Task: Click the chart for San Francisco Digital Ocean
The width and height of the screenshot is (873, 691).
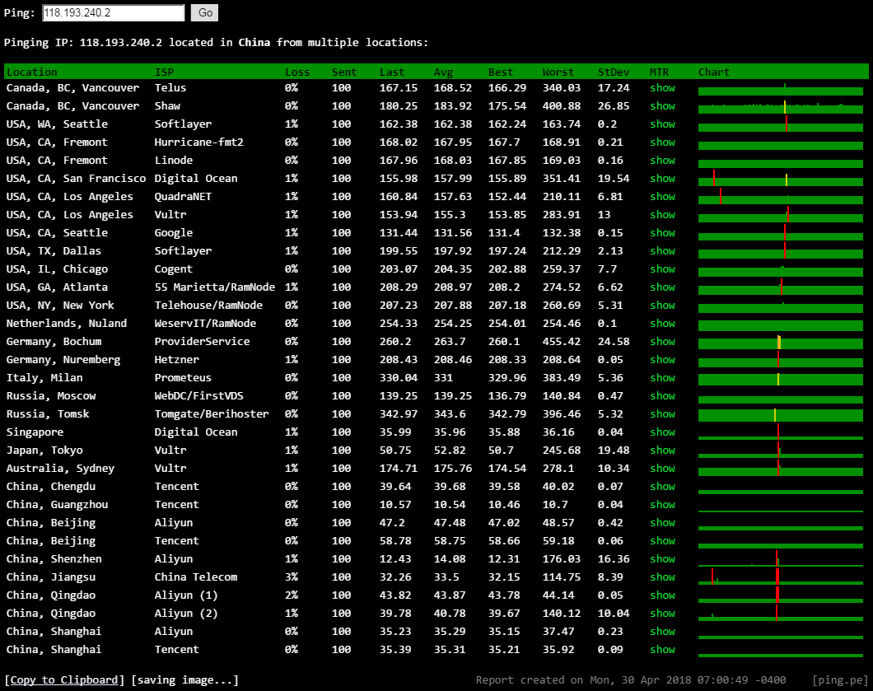Action: tap(780, 180)
